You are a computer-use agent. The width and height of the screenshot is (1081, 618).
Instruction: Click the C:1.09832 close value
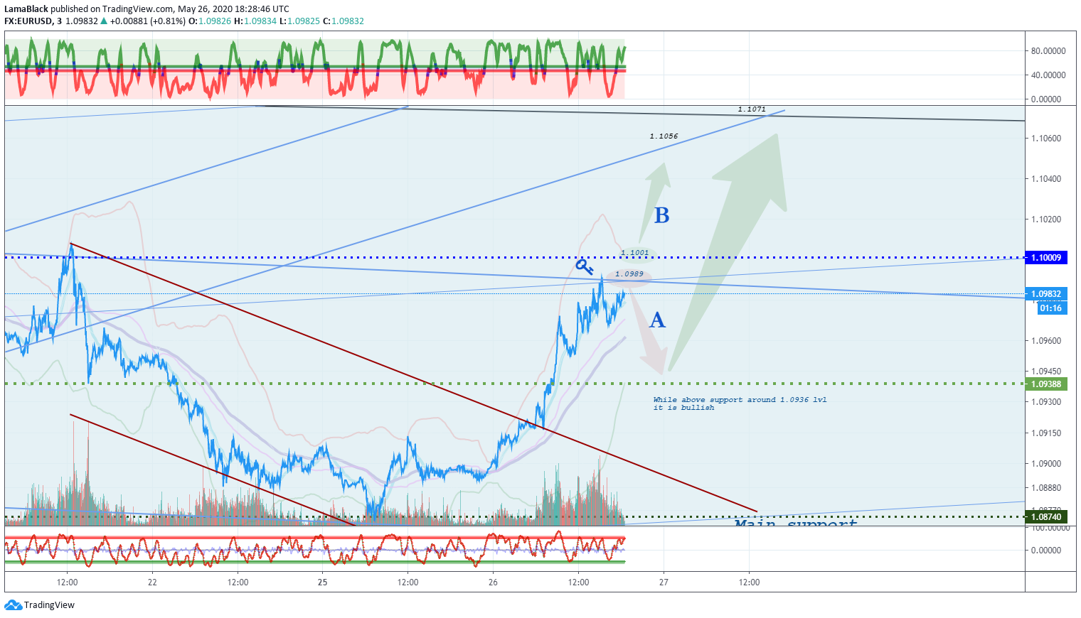pyautogui.click(x=344, y=21)
